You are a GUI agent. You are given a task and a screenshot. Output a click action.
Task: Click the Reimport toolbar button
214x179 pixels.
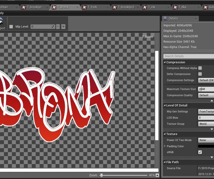pos(2,23)
